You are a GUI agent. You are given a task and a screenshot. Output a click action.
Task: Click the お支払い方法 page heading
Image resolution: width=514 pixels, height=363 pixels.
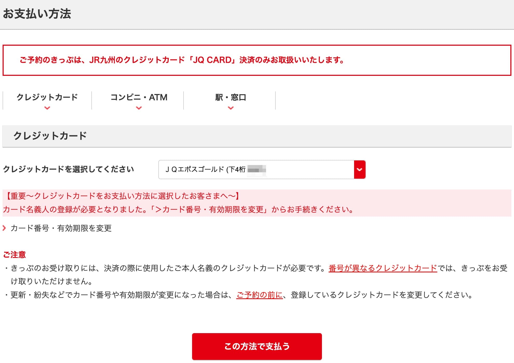pyautogui.click(x=37, y=14)
